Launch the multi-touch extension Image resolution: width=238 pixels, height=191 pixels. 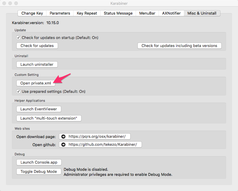coord(49,118)
